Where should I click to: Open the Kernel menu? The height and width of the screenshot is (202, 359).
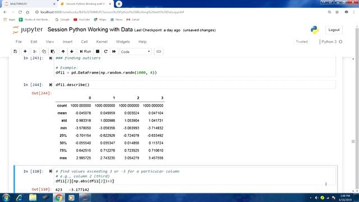pos(102,42)
